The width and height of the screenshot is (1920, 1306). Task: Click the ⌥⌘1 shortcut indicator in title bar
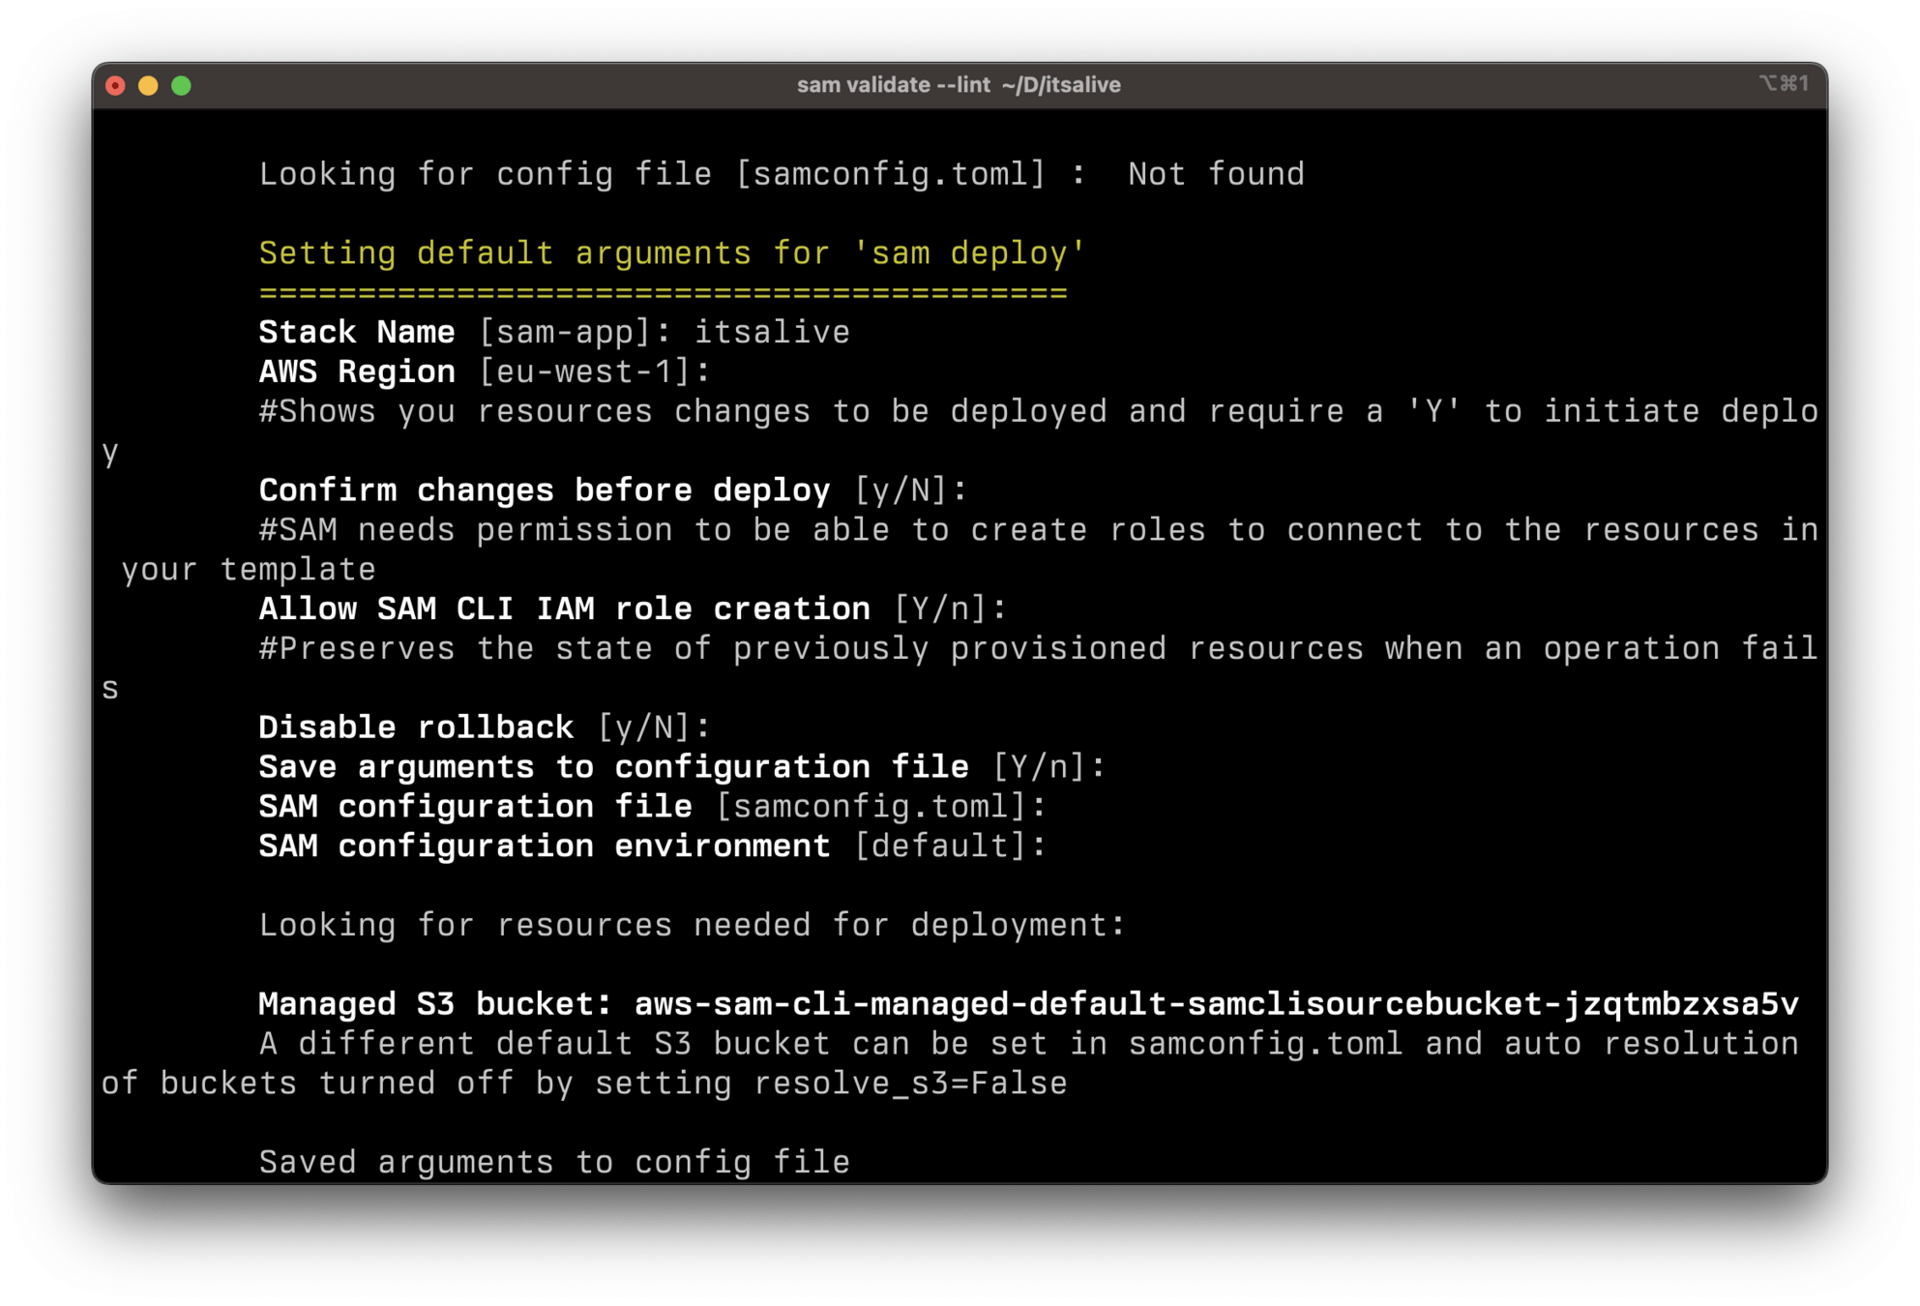[1783, 84]
